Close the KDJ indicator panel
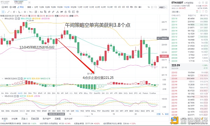Viewport: 210px width, 126px height. point(17,96)
